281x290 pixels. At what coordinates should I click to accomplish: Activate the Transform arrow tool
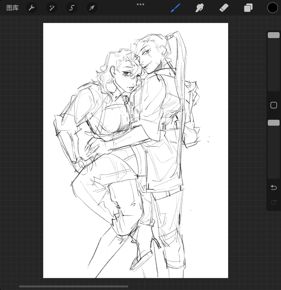click(92, 8)
